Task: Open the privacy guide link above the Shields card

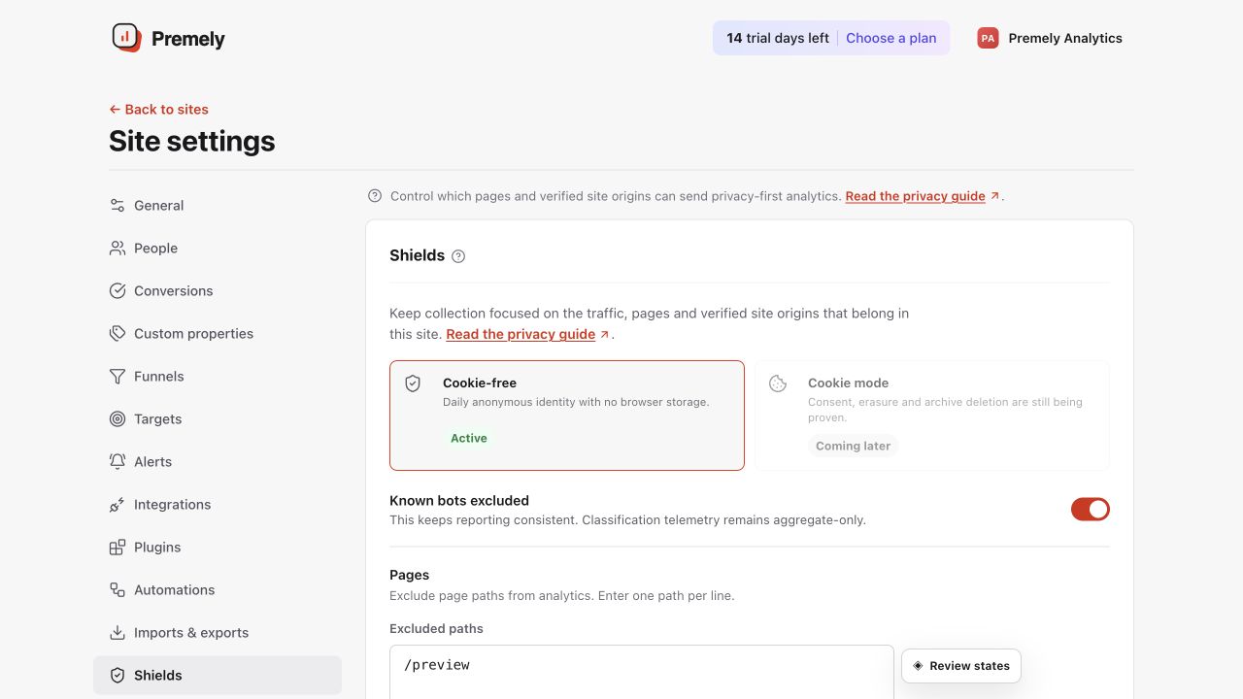Action: [922, 196]
